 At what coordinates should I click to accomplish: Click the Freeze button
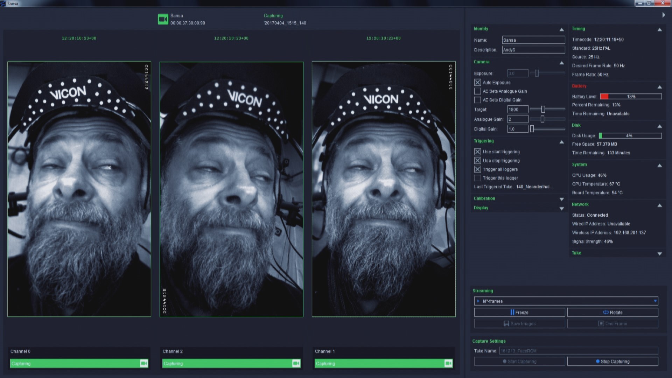tap(520, 312)
